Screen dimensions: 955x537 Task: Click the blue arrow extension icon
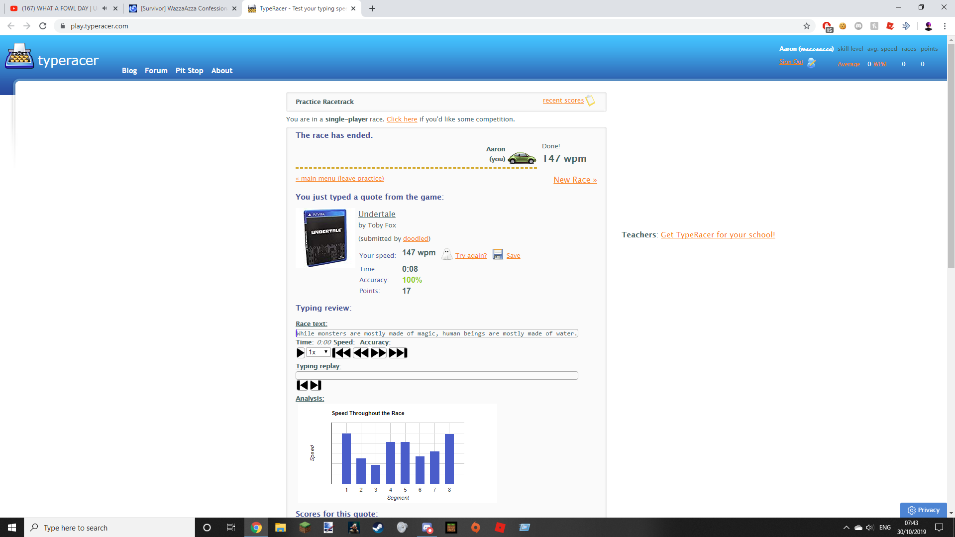point(906,26)
